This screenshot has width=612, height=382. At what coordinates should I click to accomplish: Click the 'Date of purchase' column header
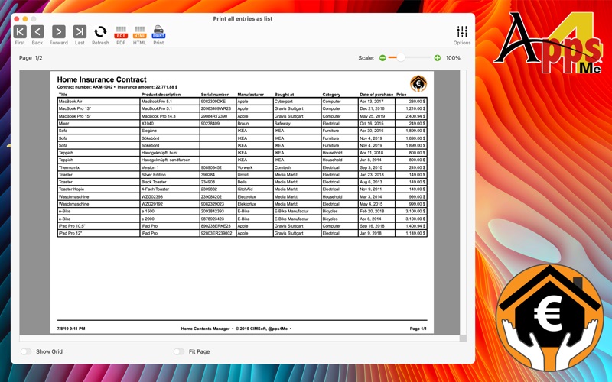(x=376, y=94)
